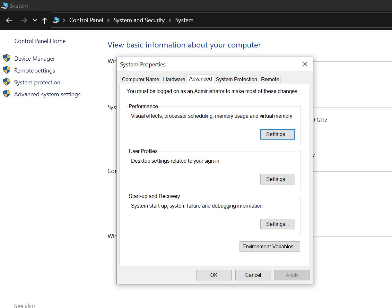
Task: Click the shield icon next to Device Manager
Action: tap(8, 58)
